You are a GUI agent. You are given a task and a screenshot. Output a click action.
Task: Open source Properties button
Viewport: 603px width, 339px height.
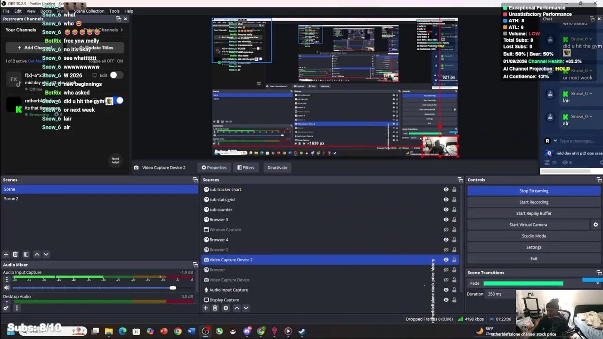coord(214,168)
